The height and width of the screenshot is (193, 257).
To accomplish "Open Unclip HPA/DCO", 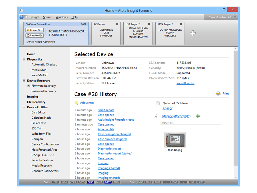I will coord(43,155).
